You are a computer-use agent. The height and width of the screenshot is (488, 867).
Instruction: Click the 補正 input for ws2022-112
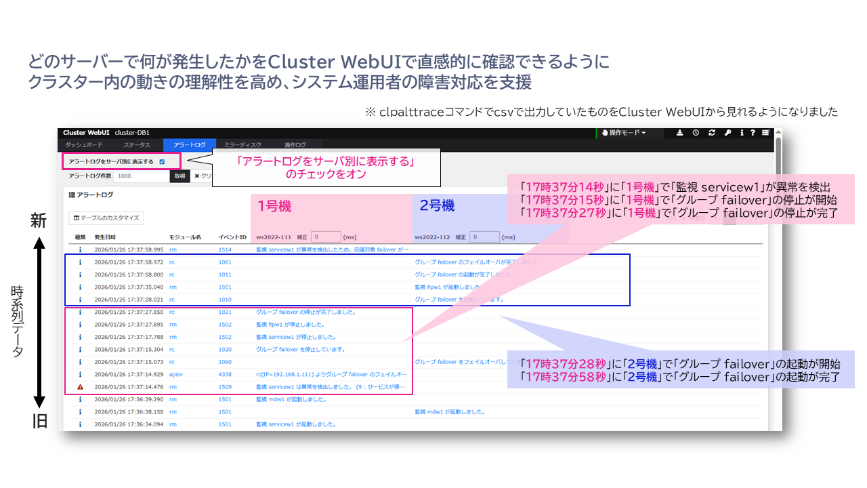(x=484, y=237)
